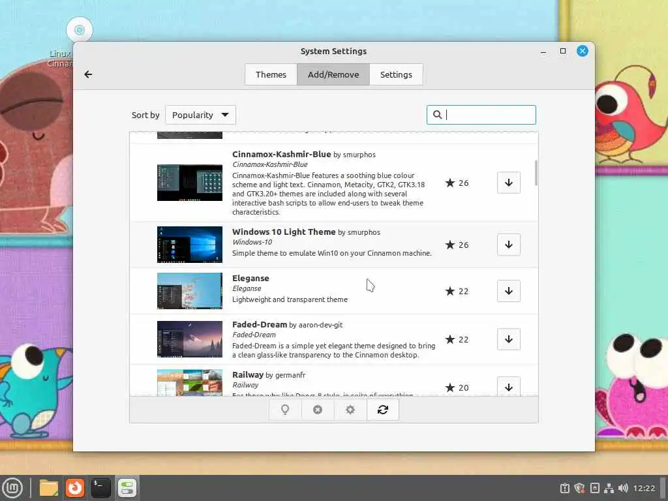Click the search magnifier icon
This screenshot has height=501, width=668.
pyautogui.click(x=437, y=115)
